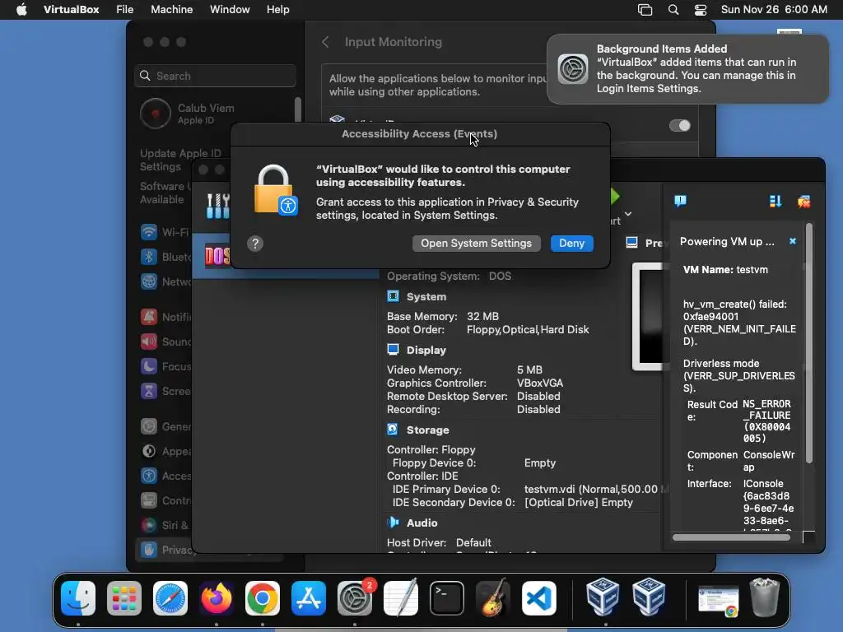Launch Google Chrome from the Dock

coord(263,597)
